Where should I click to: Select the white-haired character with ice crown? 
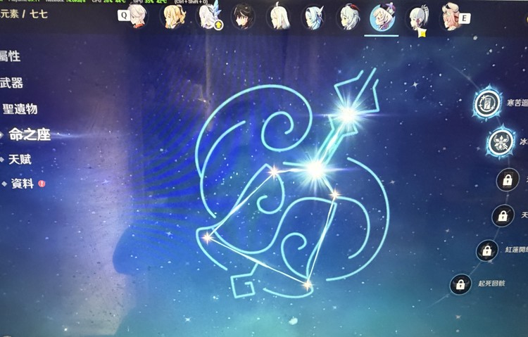coord(209,15)
